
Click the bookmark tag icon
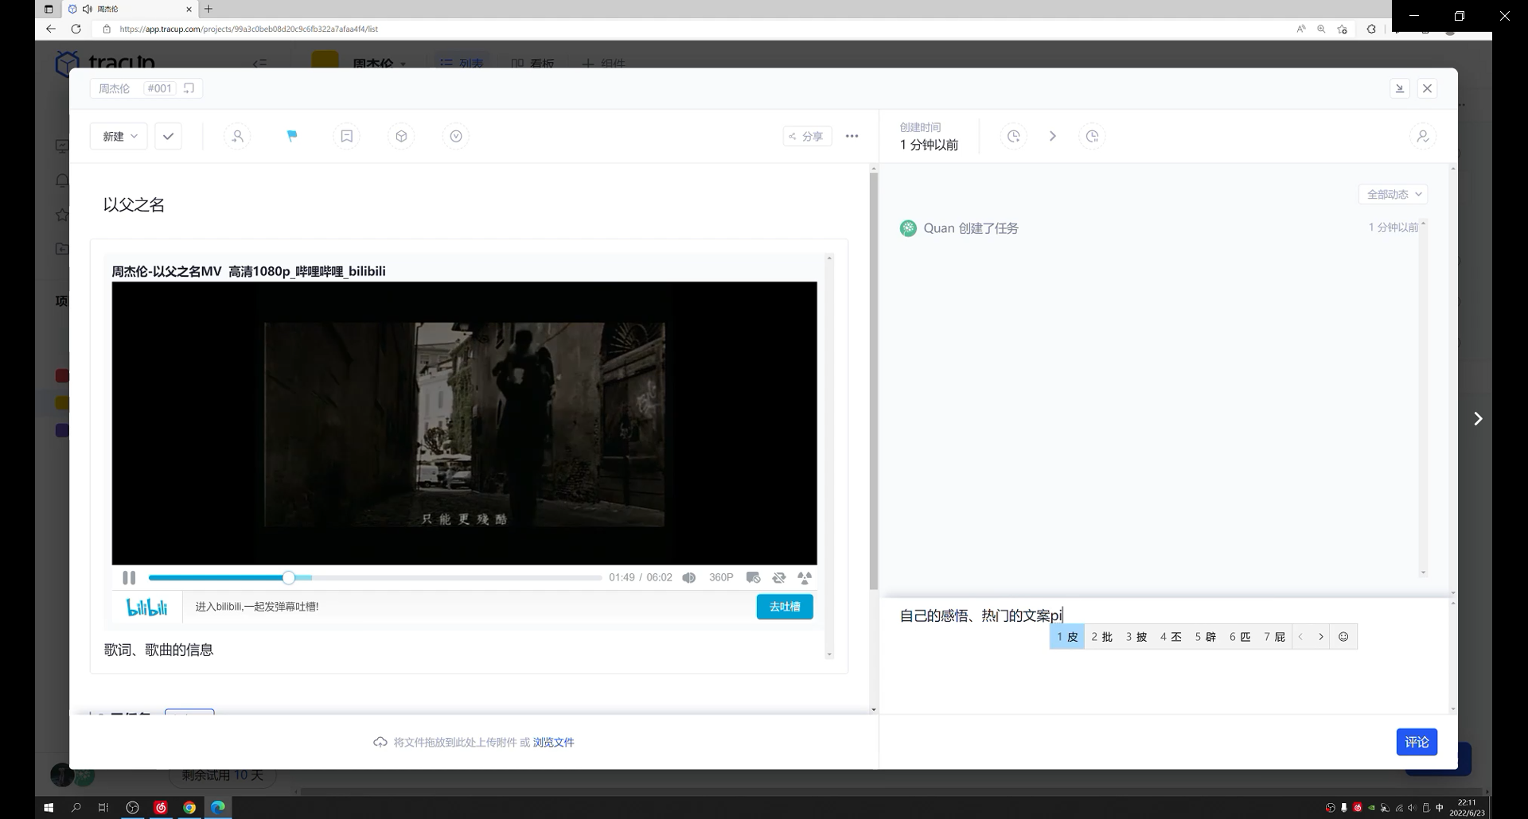347,137
